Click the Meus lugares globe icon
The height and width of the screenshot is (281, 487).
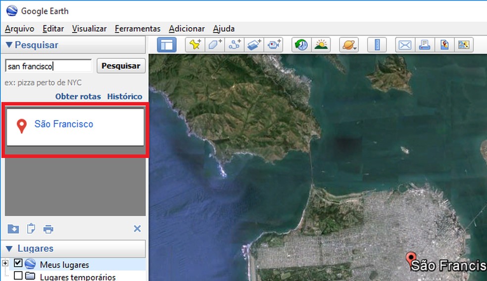(x=31, y=264)
